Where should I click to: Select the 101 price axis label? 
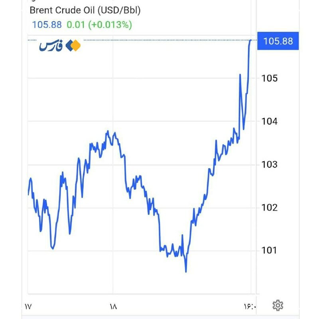click(x=269, y=250)
